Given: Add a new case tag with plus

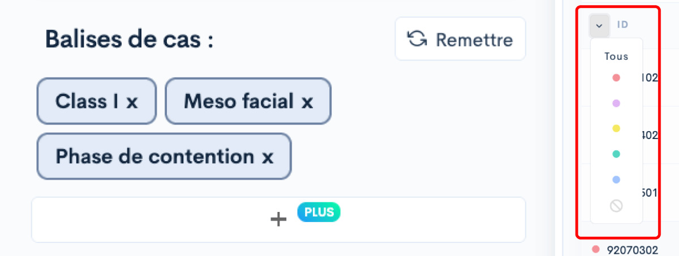Looking at the screenshot, I should tap(278, 219).
